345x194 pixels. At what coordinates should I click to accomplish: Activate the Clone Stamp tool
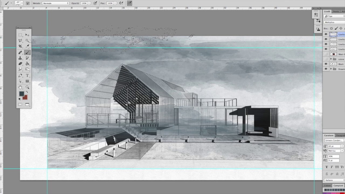pyautogui.click(x=20, y=58)
